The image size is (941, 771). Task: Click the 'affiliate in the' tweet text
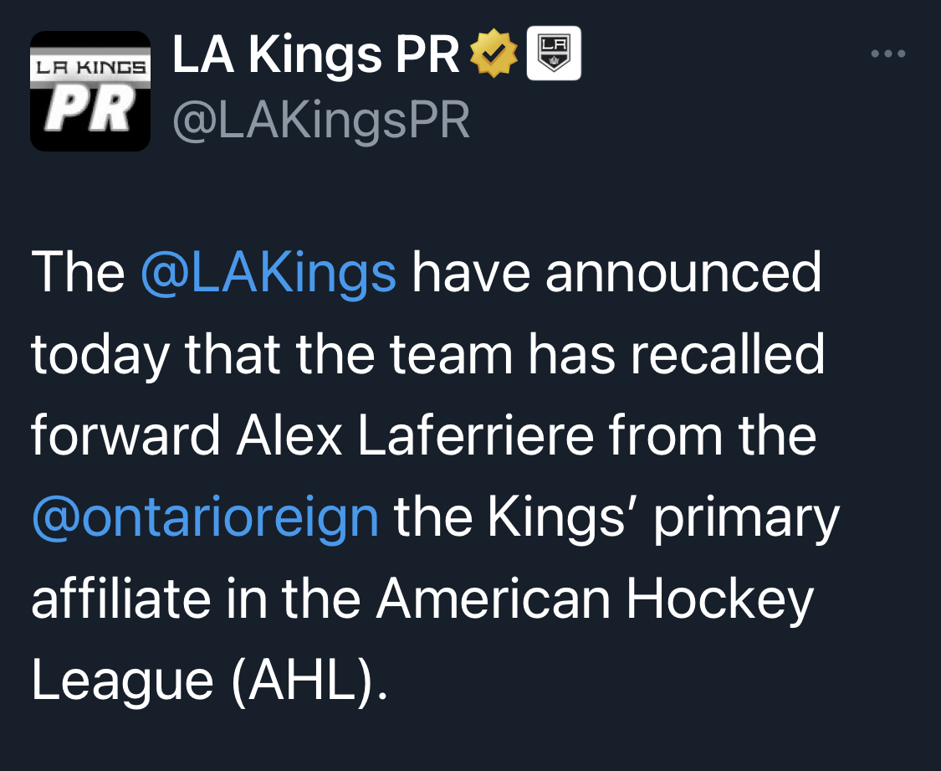(x=197, y=599)
